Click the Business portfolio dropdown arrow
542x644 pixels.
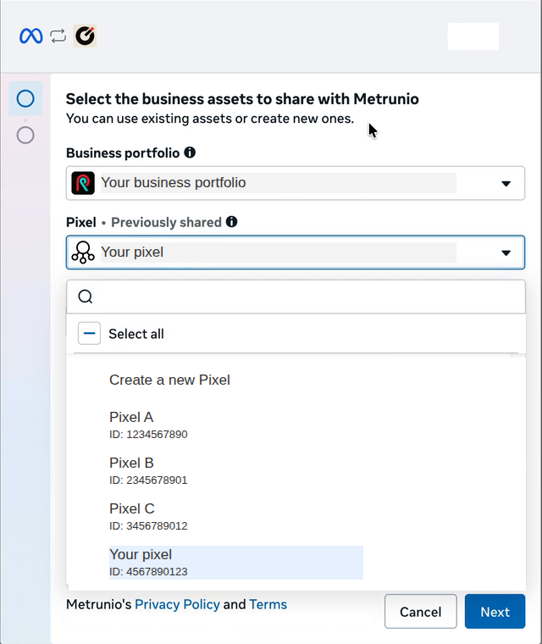[x=506, y=184]
